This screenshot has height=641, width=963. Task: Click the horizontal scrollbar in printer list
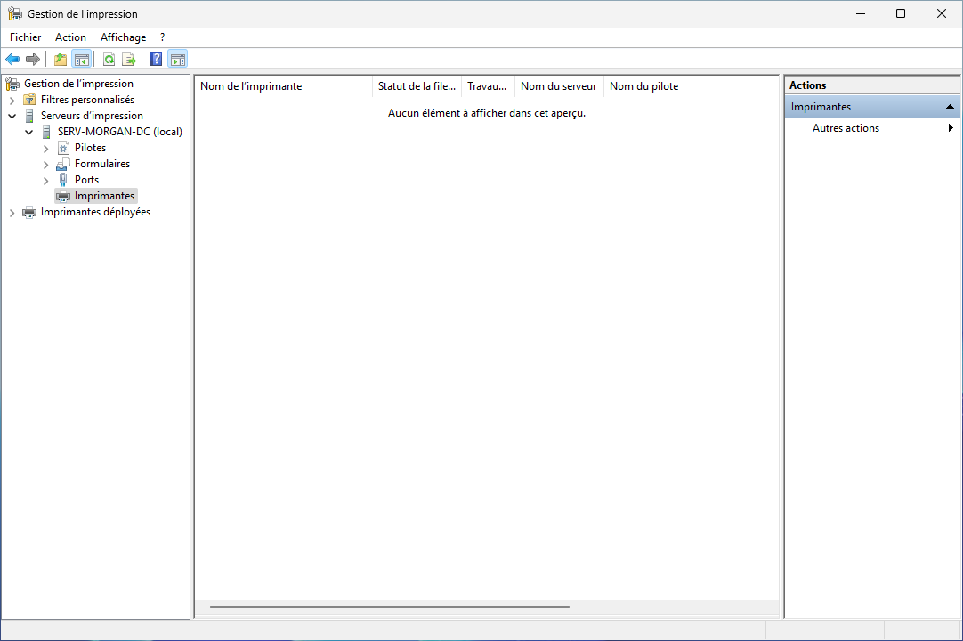coord(389,607)
